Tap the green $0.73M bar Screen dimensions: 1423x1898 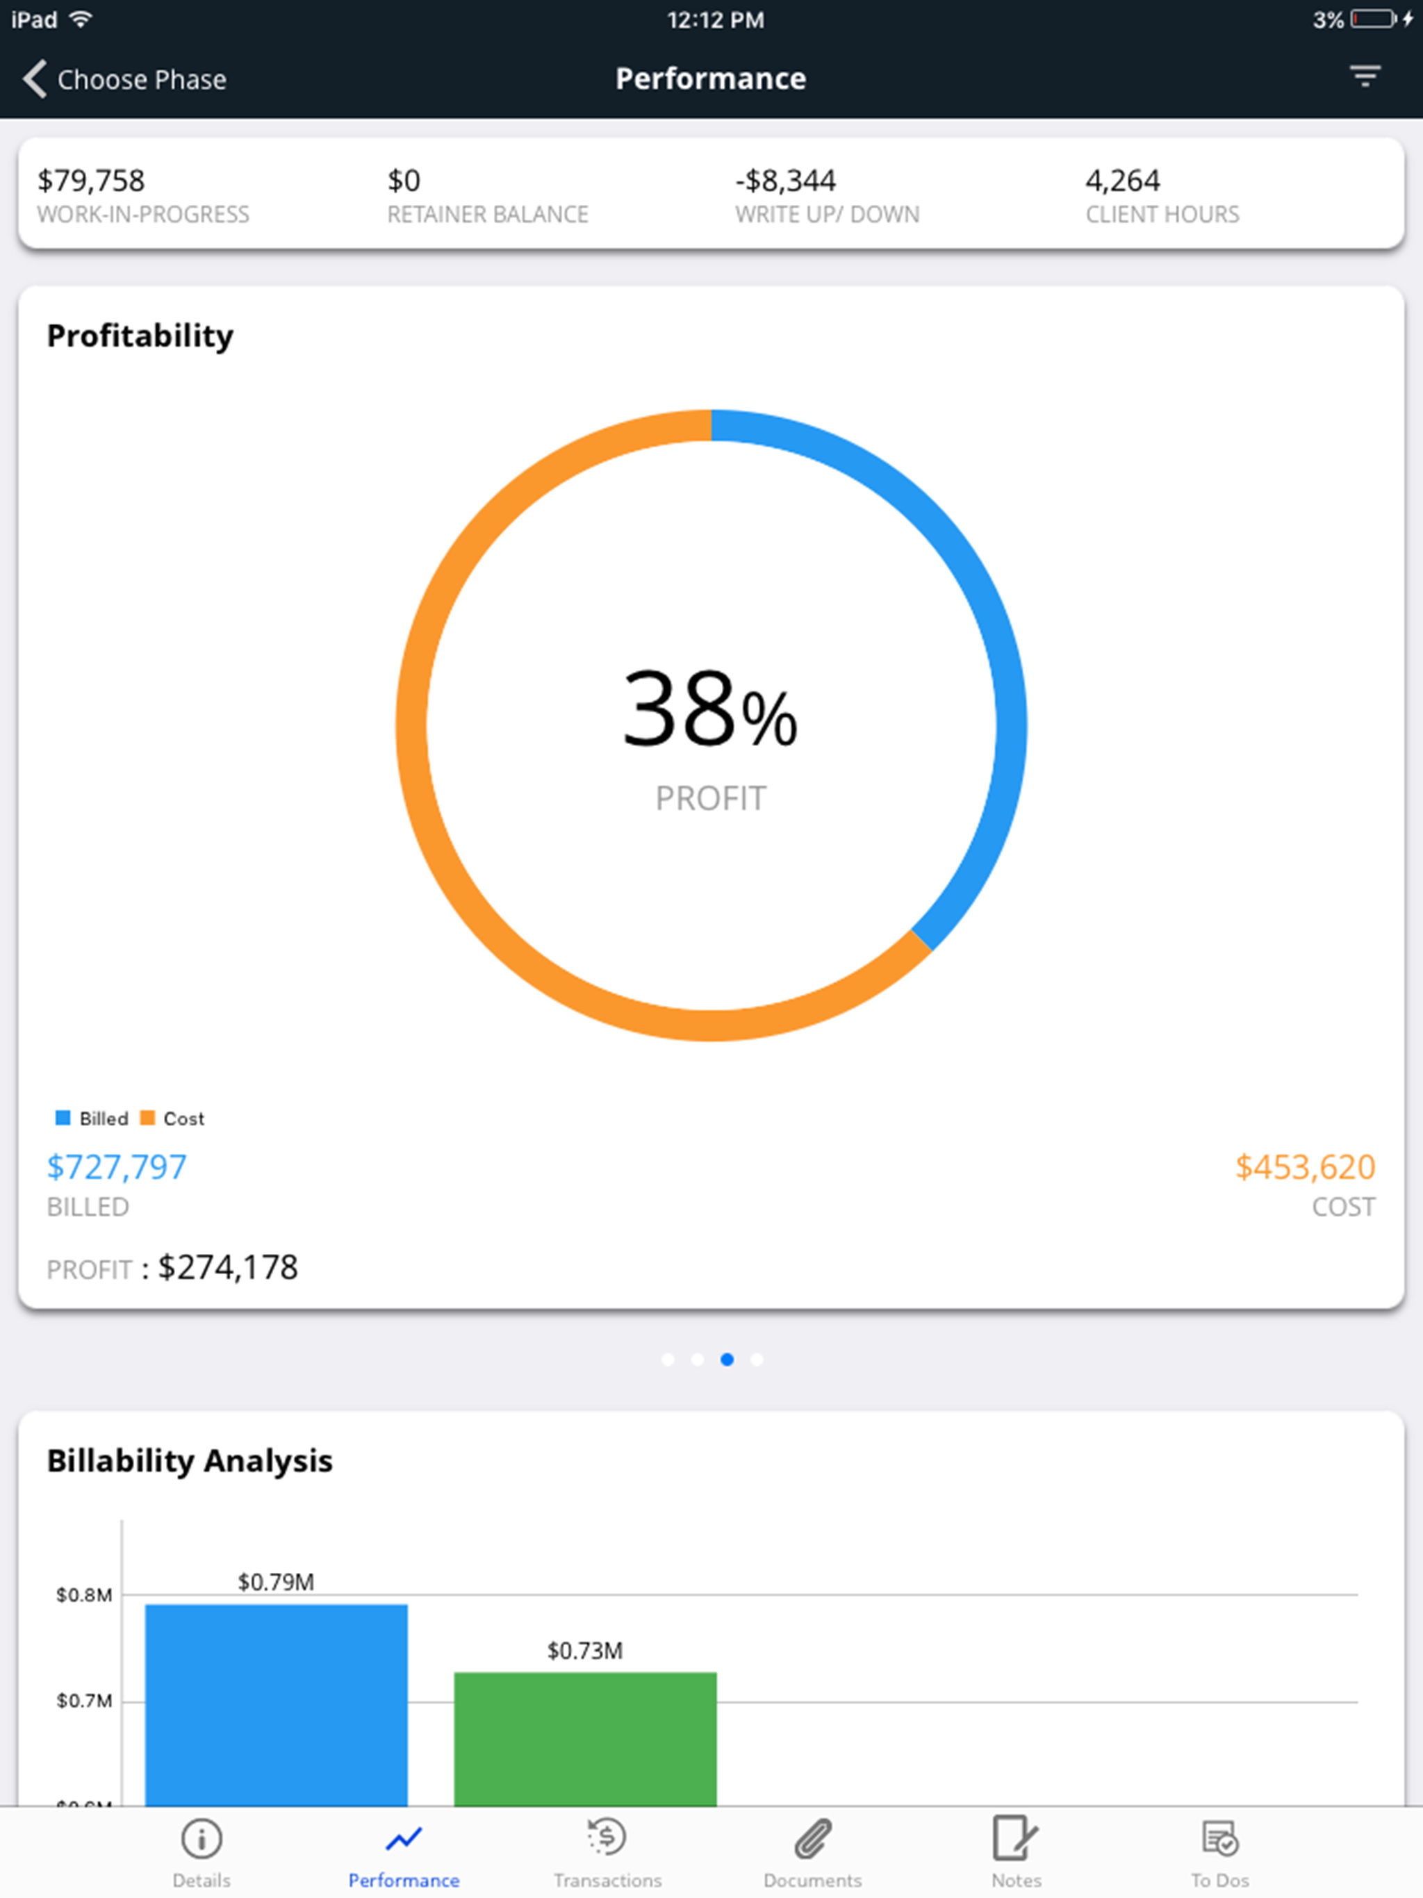coord(585,1740)
